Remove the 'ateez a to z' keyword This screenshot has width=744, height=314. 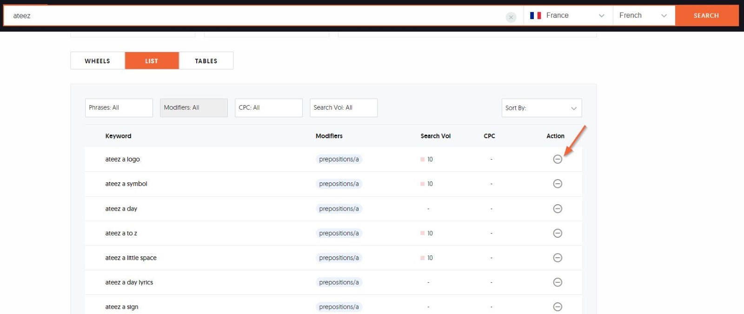point(558,233)
